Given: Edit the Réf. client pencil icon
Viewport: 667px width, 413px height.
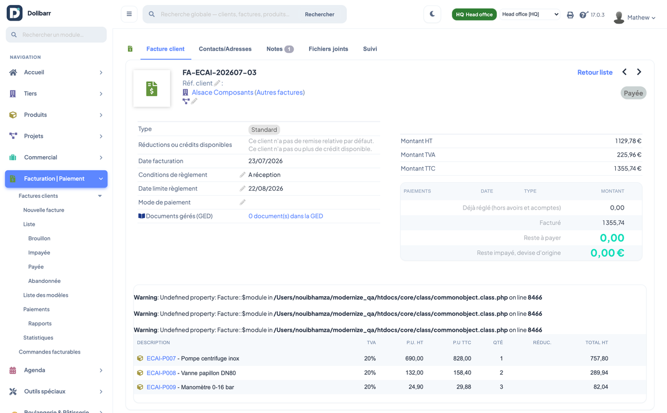Looking at the screenshot, I should tap(217, 83).
